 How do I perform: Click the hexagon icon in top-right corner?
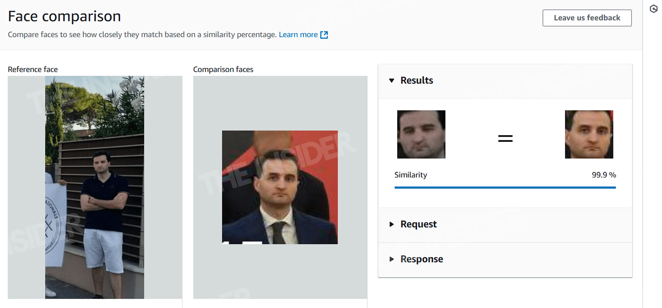(x=653, y=9)
